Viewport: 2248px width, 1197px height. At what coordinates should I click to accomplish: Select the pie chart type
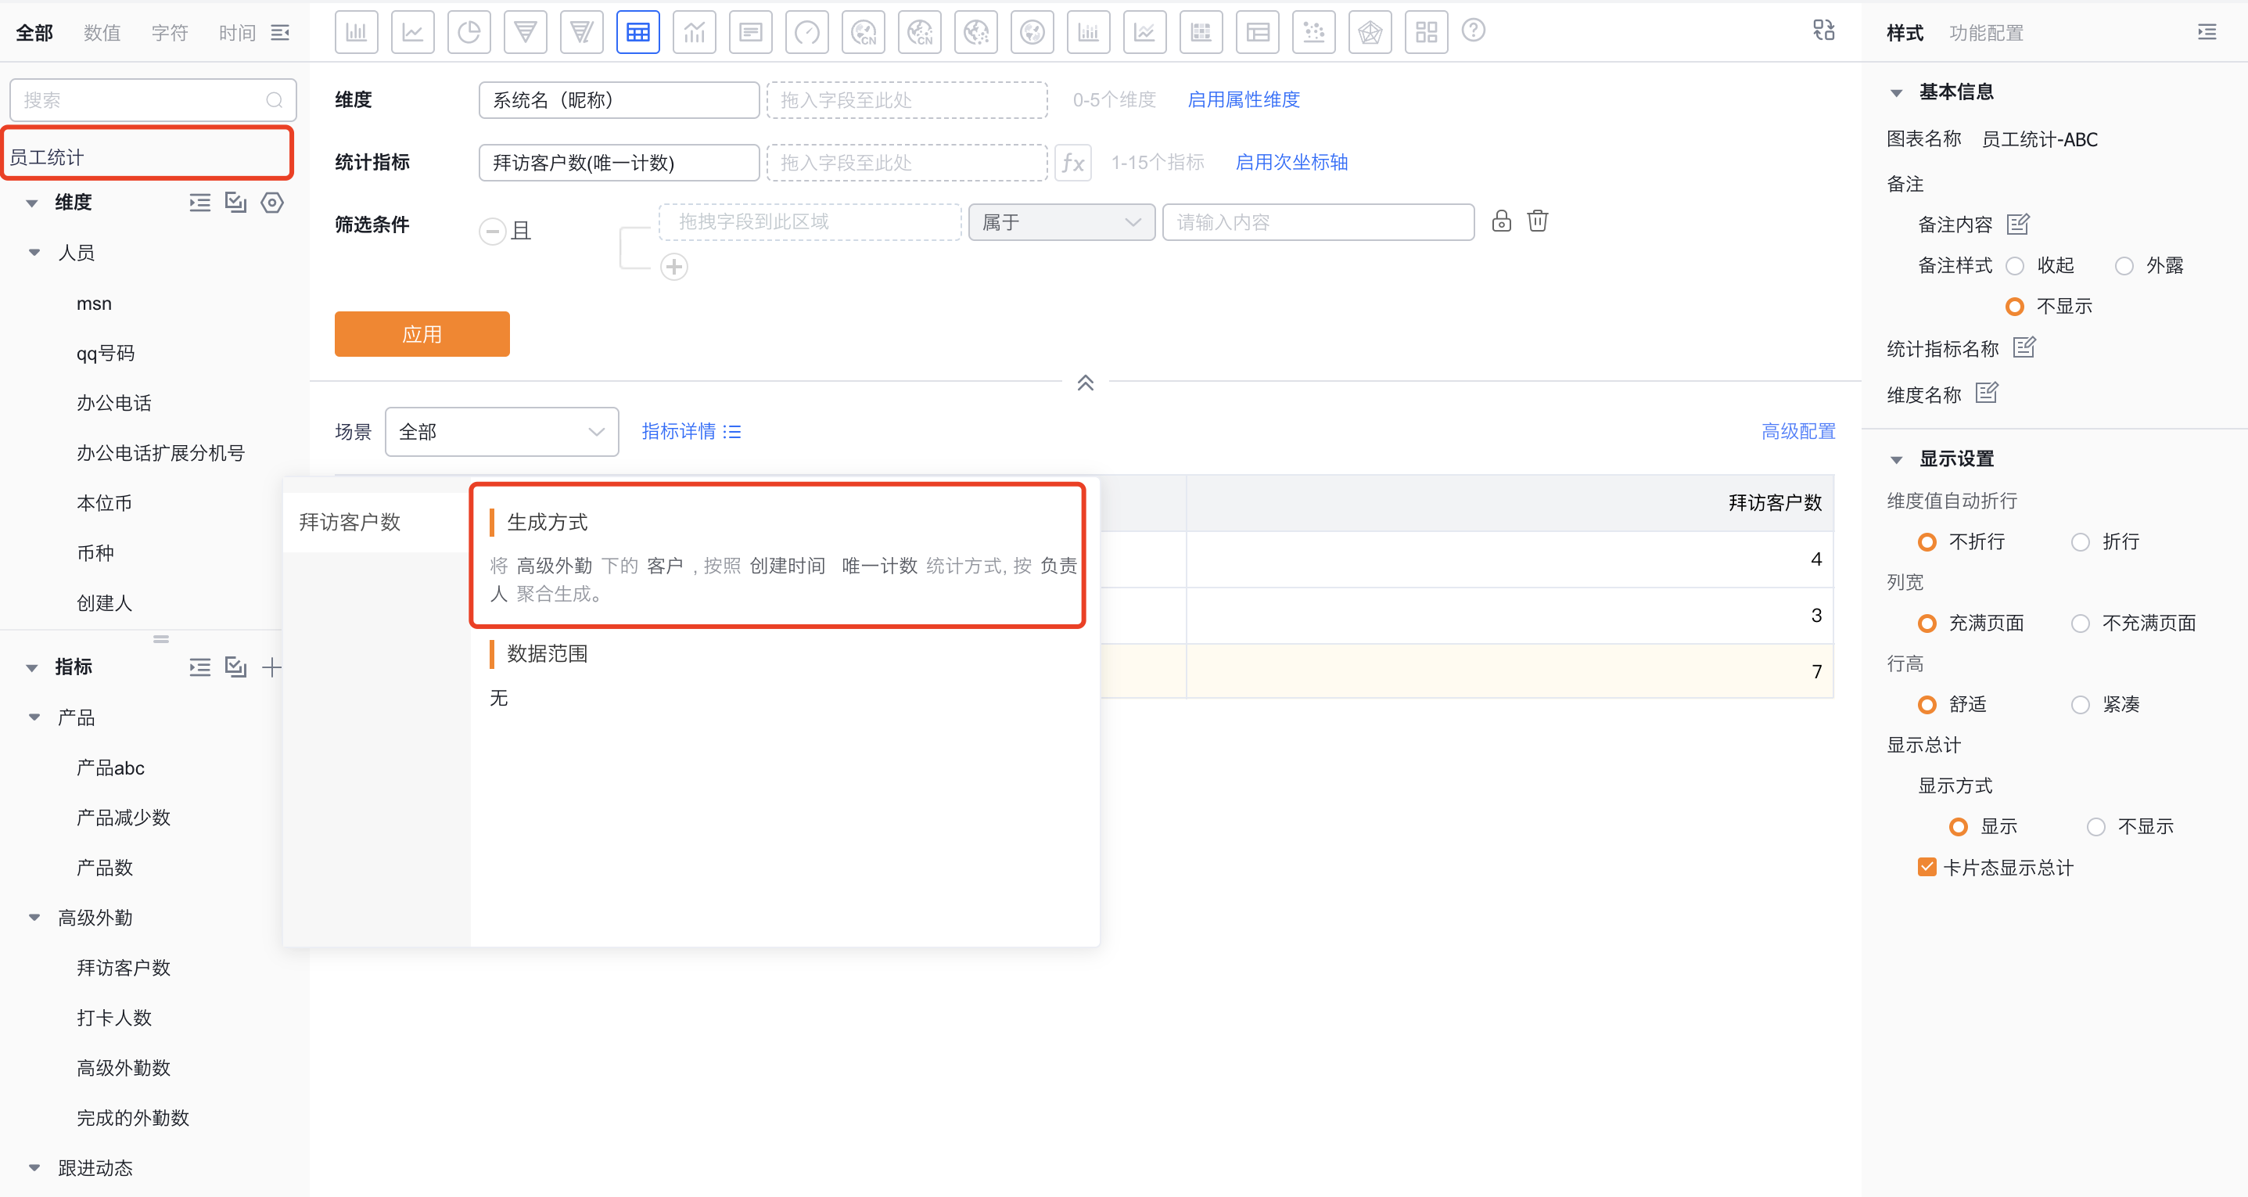(x=469, y=31)
